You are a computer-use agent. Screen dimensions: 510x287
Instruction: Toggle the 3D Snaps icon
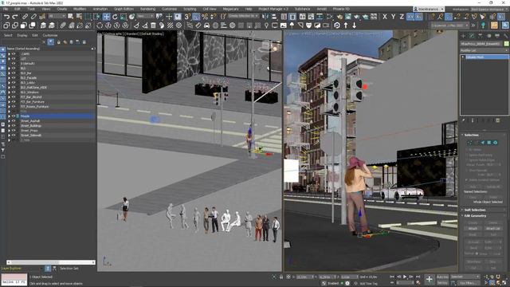click(x=188, y=17)
